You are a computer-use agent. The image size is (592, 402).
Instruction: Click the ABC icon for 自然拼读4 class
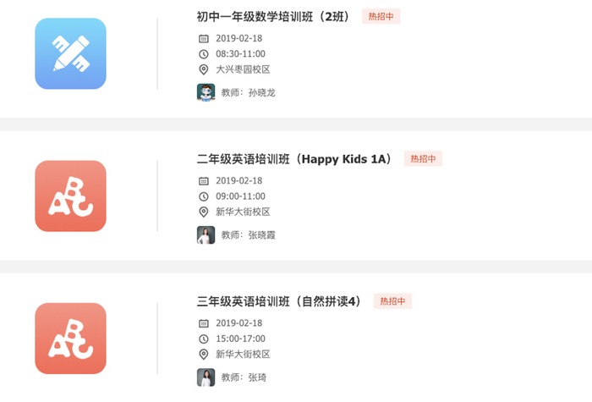pyautogui.click(x=70, y=339)
